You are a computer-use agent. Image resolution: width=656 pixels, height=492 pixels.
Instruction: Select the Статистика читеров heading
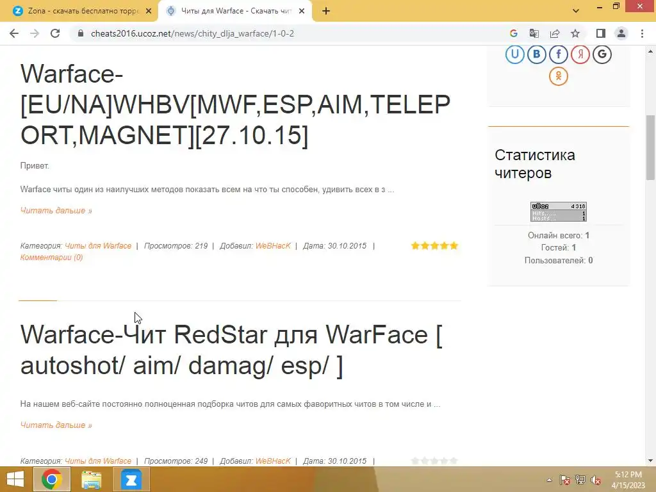(x=535, y=163)
